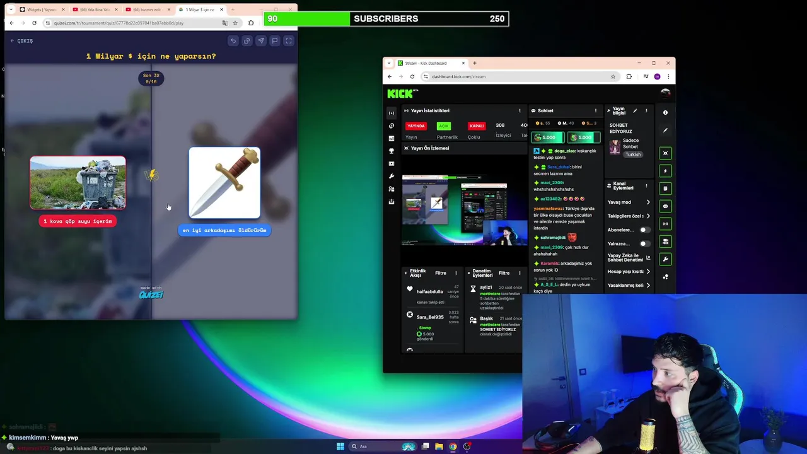This screenshot has width=807, height=454.
Task: Click chat bubble widget on Kick right rail
Action: [665, 206]
